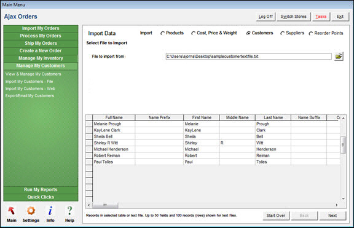
Task: Click the grid's scroll right arrow
Action: point(337,205)
